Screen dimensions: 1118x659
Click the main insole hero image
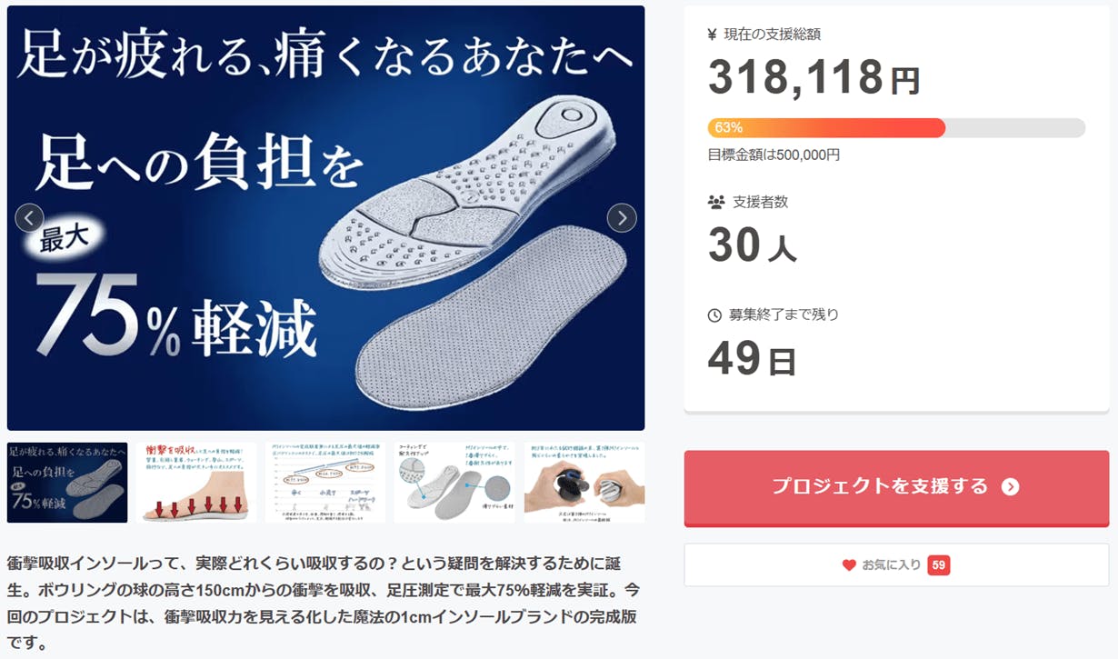325,218
